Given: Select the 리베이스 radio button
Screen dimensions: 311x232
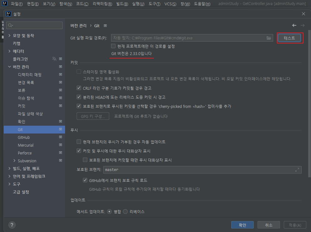Looking at the screenshot, I should click(125, 212).
